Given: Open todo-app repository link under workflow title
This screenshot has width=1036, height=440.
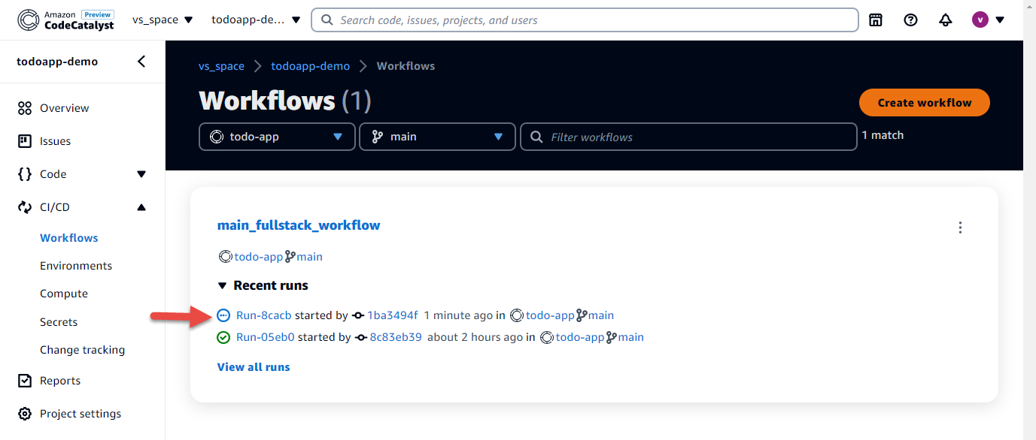Looking at the screenshot, I should (258, 257).
